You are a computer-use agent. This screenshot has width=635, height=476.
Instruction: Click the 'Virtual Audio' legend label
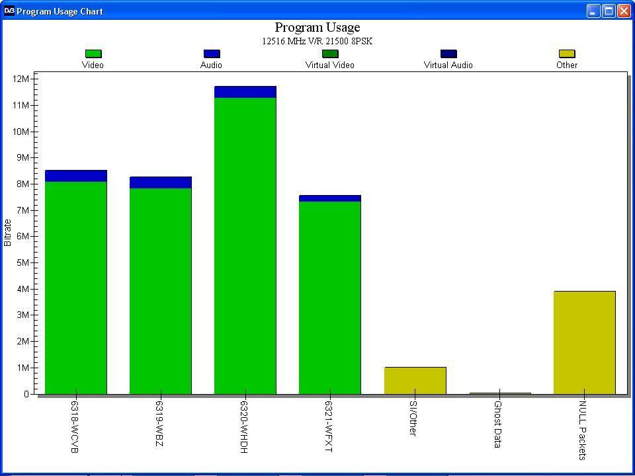click(448, 65)
